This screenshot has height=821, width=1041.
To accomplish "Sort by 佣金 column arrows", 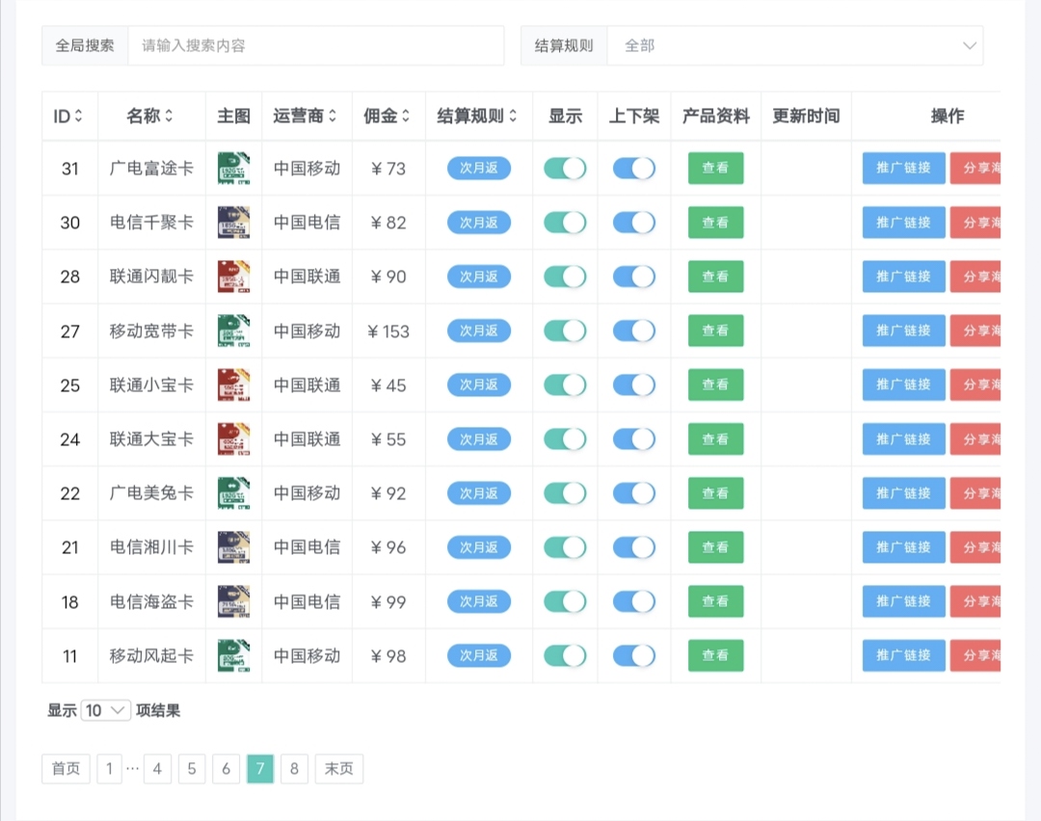I will click(x=406, y=117).
